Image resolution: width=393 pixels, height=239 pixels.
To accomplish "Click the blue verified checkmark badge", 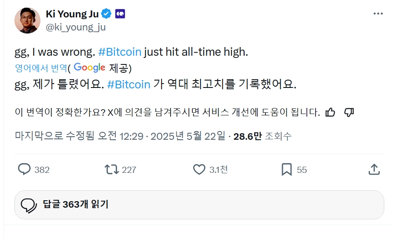I will tap(106, 14).
